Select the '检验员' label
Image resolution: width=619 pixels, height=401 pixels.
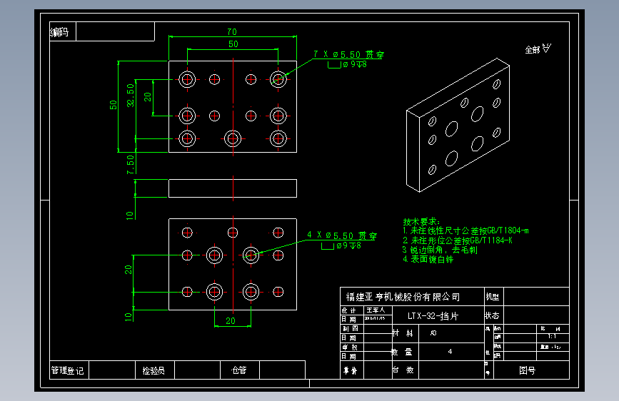154,370
